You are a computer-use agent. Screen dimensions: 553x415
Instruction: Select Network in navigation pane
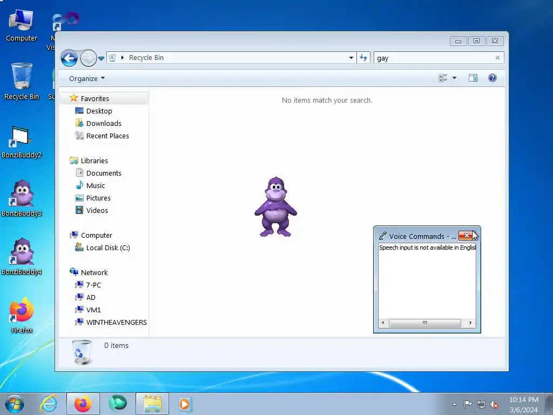point(94,272)
